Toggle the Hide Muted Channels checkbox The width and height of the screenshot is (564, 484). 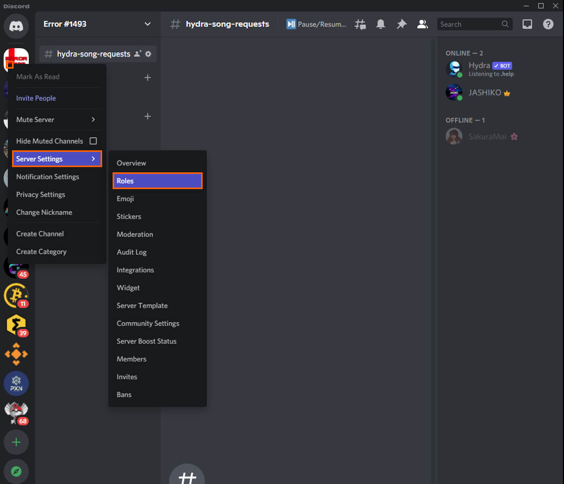(x=93, y=141)
